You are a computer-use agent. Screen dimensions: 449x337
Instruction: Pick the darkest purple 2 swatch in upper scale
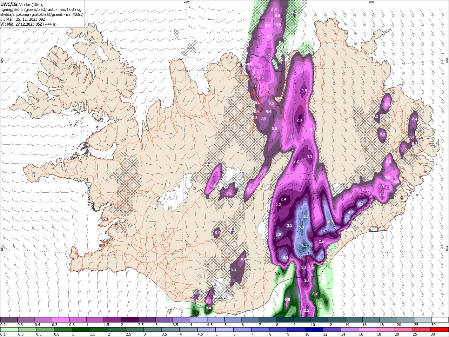pos(129,320)
